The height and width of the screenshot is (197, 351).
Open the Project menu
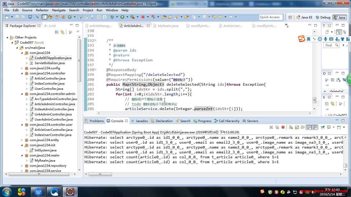[88, 10]
